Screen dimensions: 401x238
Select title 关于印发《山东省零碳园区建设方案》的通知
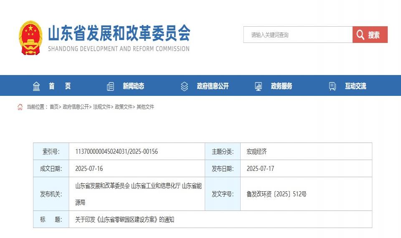(x=124, y=219)
